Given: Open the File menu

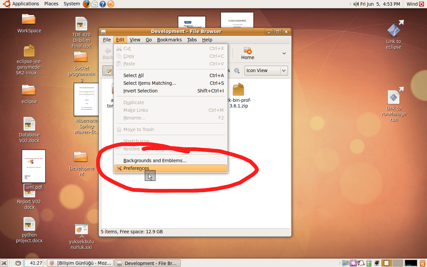Looking at the screenshot, I should click(107, 40).
